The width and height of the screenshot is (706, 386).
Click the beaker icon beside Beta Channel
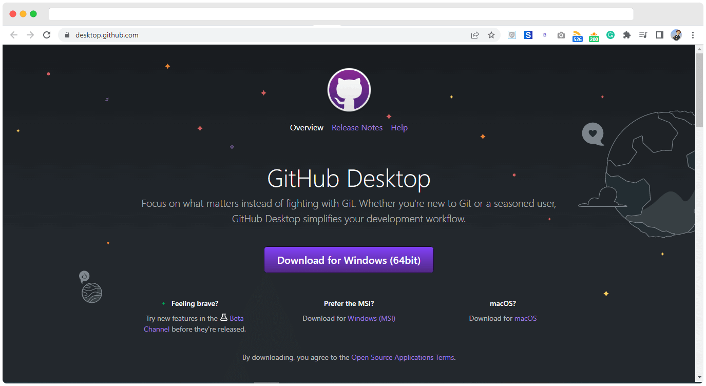point(224,318)
